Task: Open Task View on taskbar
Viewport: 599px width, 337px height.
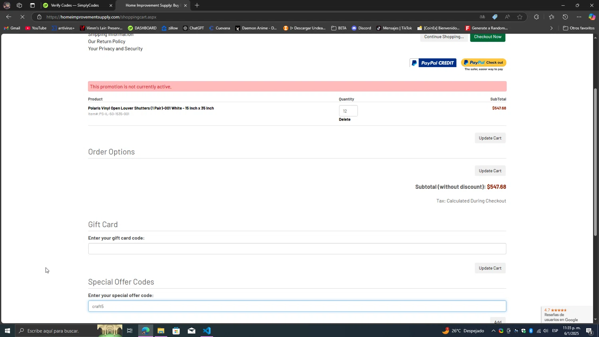Action: (x=130, y=331)
